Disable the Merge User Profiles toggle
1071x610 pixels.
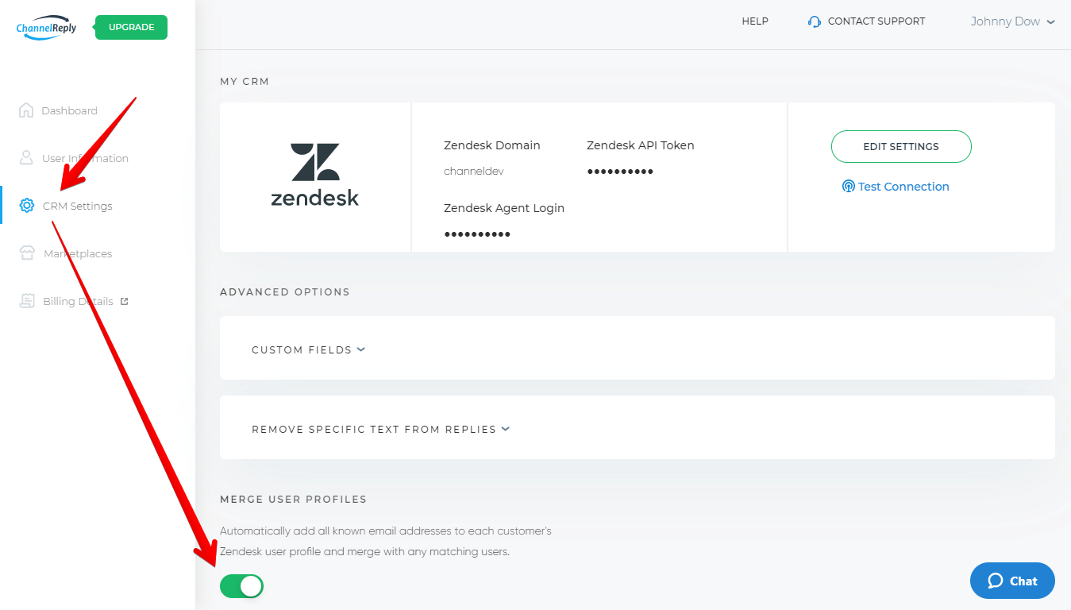point(241,587)
